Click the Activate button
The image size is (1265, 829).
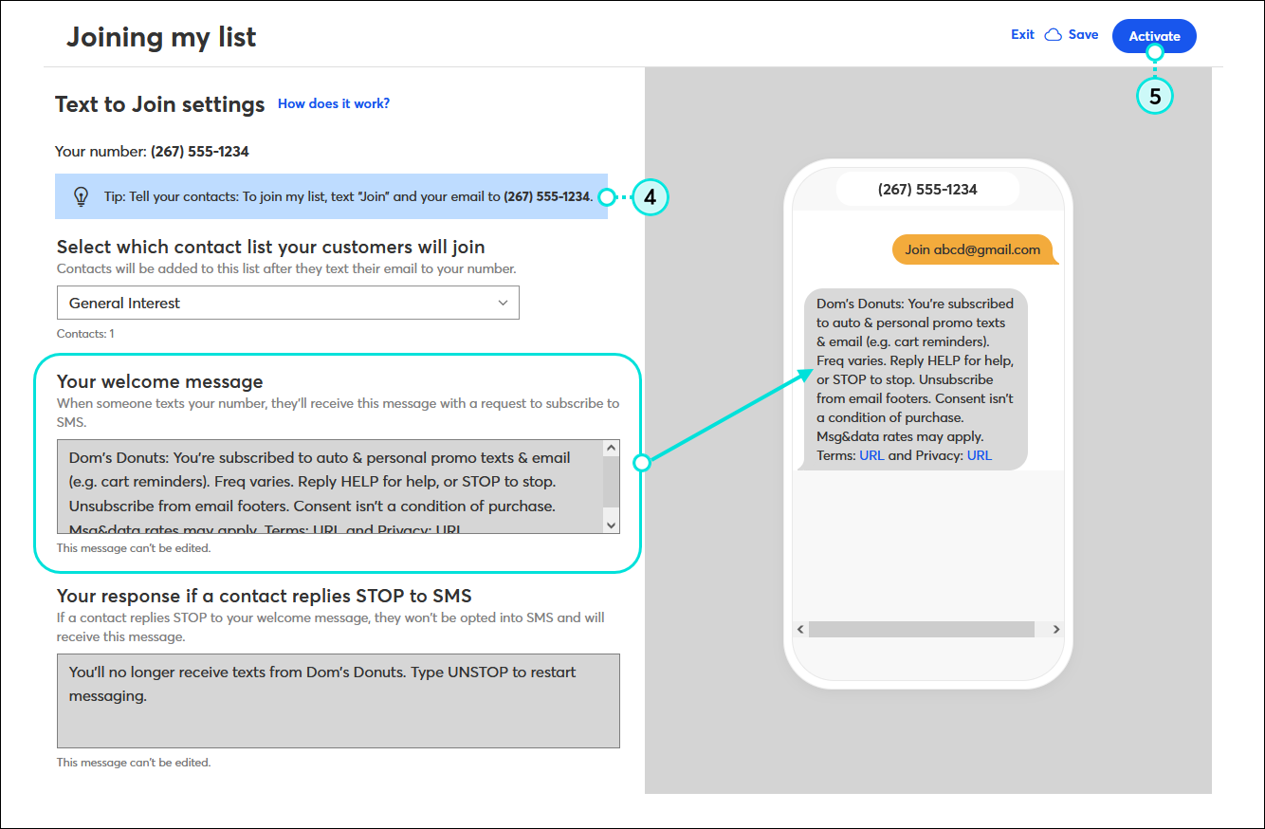(x=1154, y=36)
